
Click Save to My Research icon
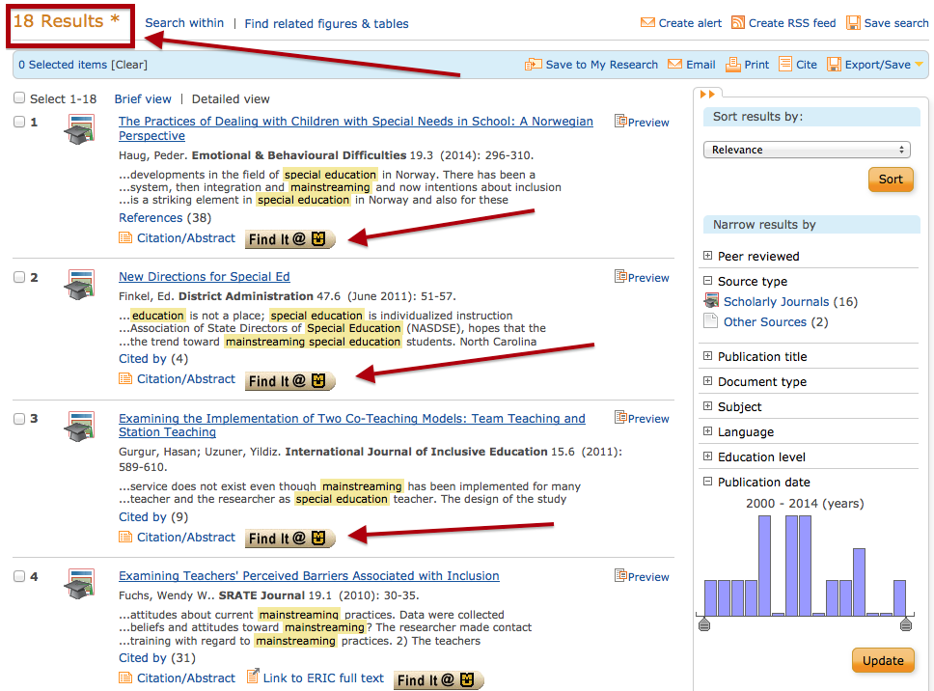[535, 64]
